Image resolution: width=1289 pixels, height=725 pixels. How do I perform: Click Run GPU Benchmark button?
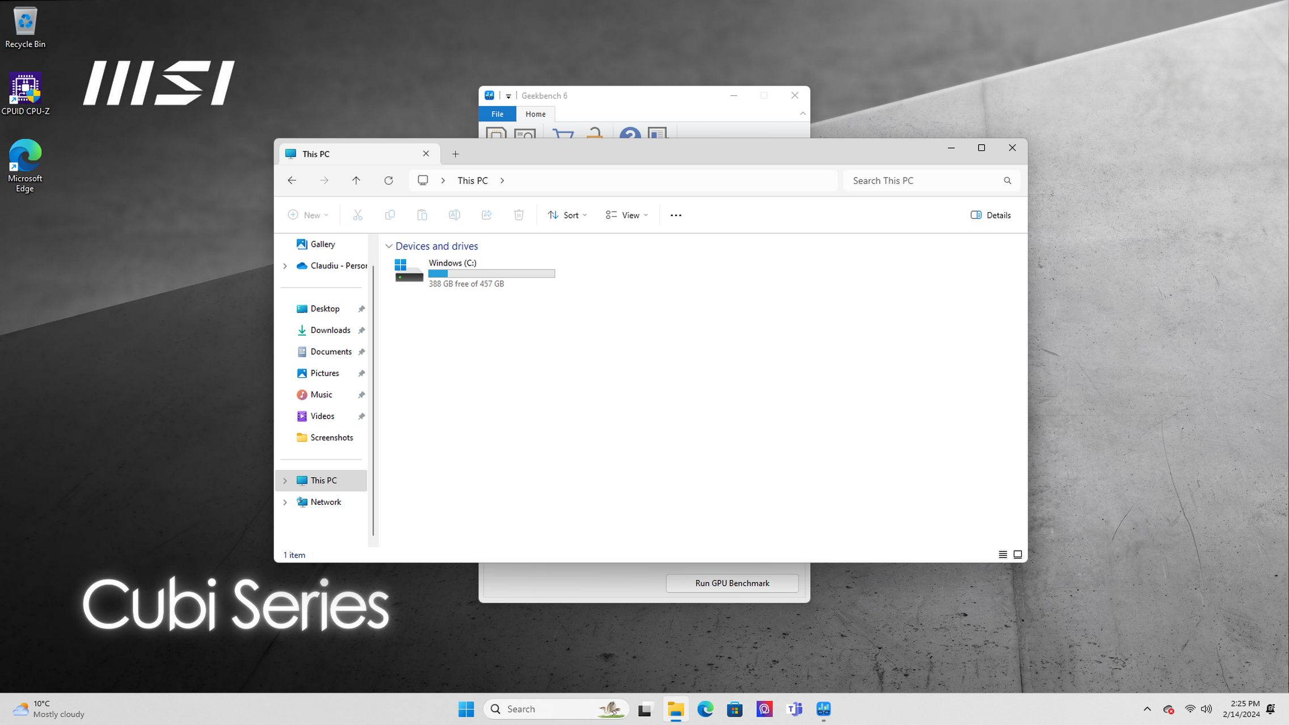[732, 583]
